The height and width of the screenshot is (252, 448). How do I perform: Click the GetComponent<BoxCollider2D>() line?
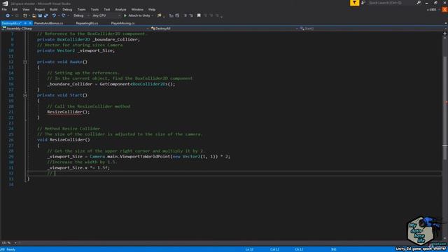tap(111, 84)
